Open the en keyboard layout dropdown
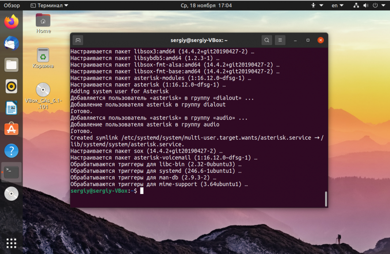The height and width of the screenshot is (254, 390). (x=337, y=5)
